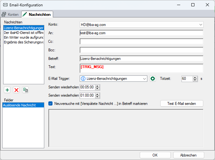This screenshot has width=215, height=160.
Task: Select the 'Der ibaHD-Dienst ist offline' message
Action: point(24,33)
